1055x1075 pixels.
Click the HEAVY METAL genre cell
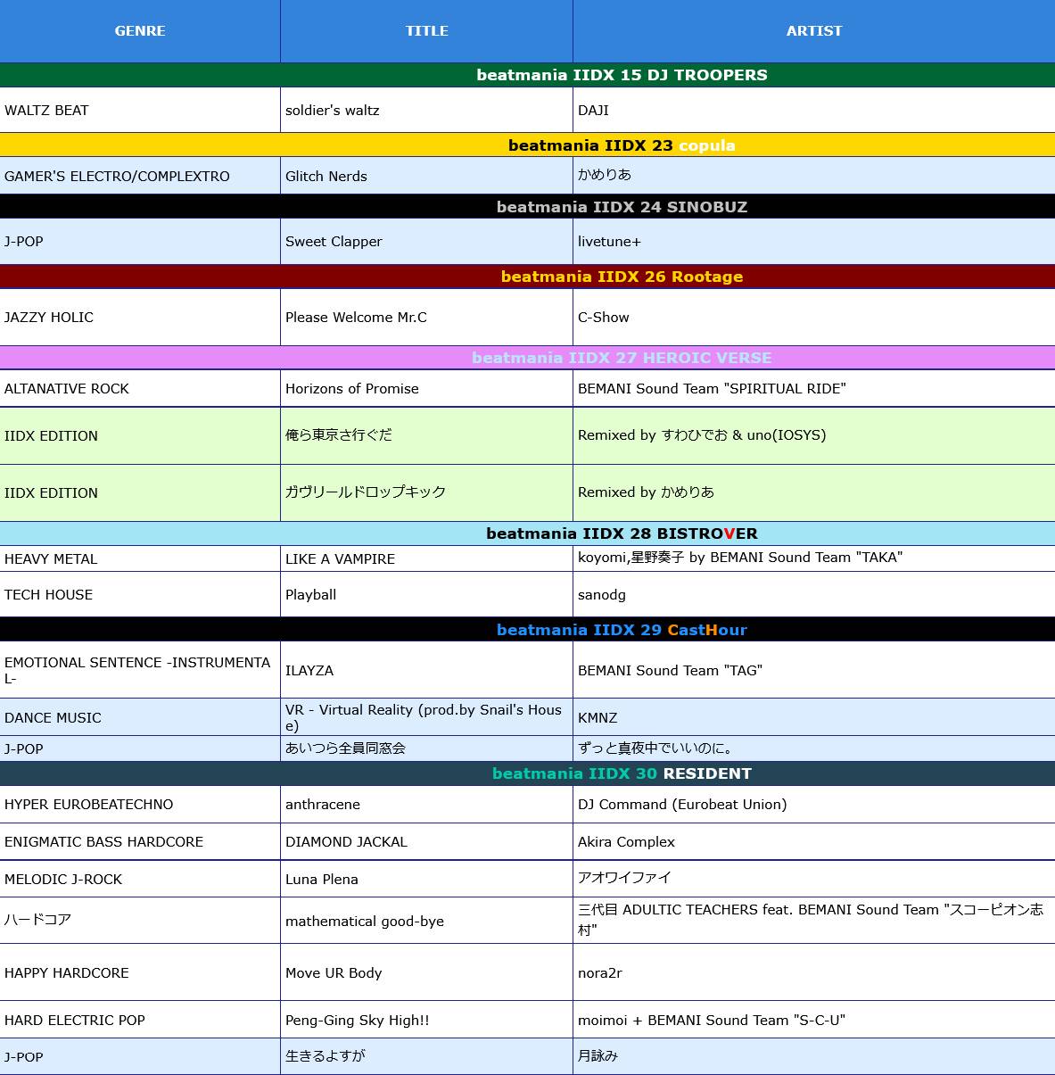pyautogui.click(x=140, y=558)
